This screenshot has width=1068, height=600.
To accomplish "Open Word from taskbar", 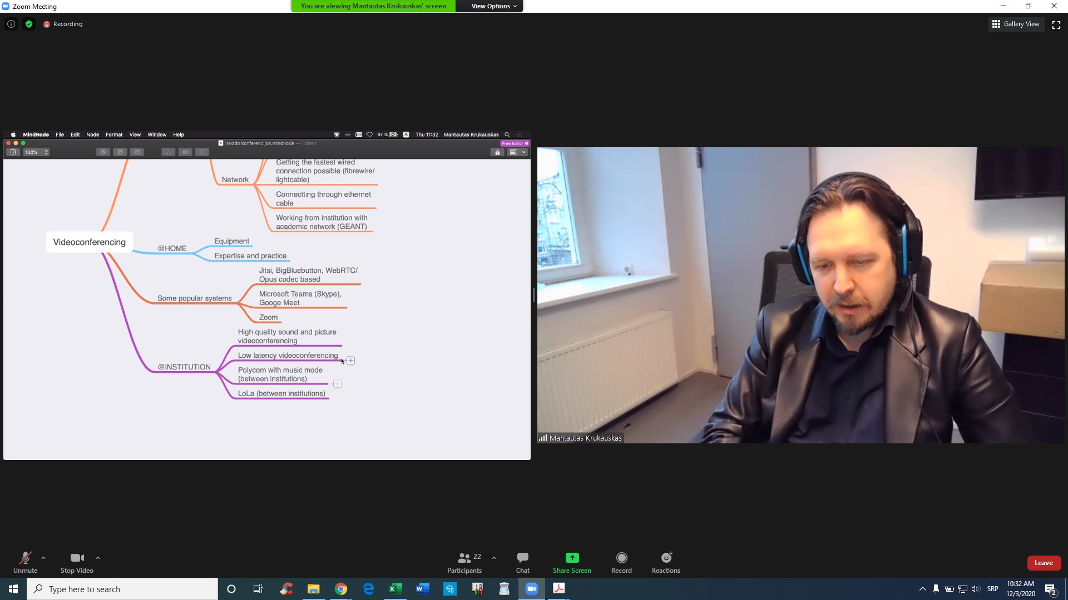I will click(423, 589).
